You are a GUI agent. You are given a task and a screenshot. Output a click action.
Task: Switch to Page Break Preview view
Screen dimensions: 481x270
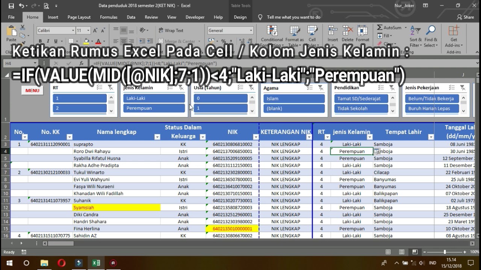415,252
